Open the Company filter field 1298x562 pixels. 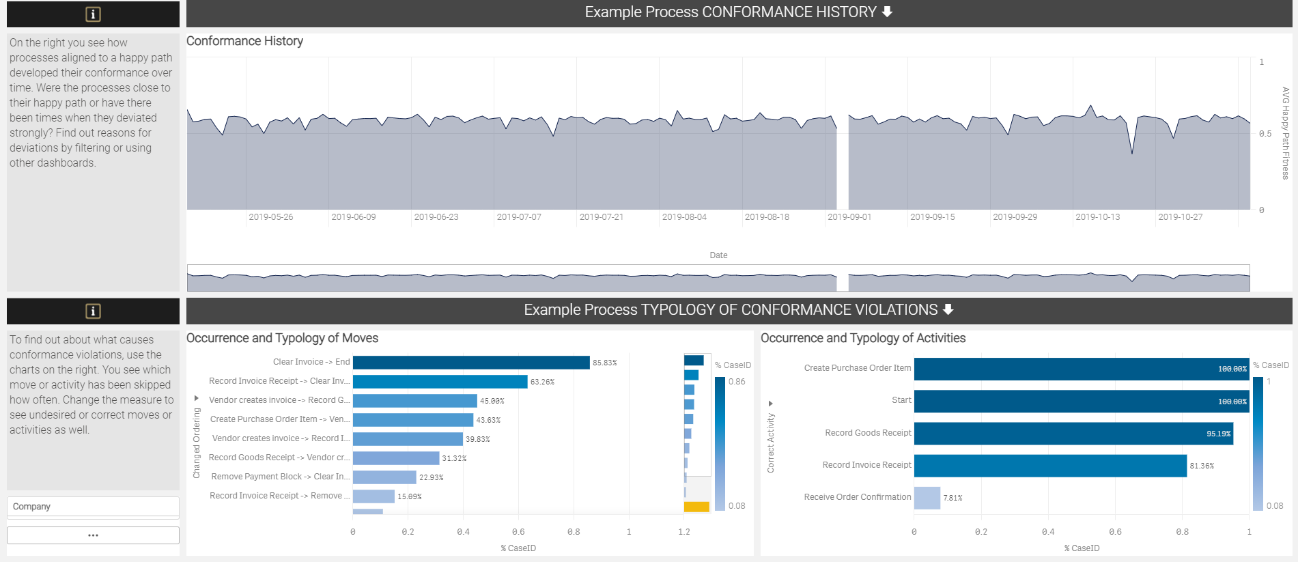(x=93, y=507)
